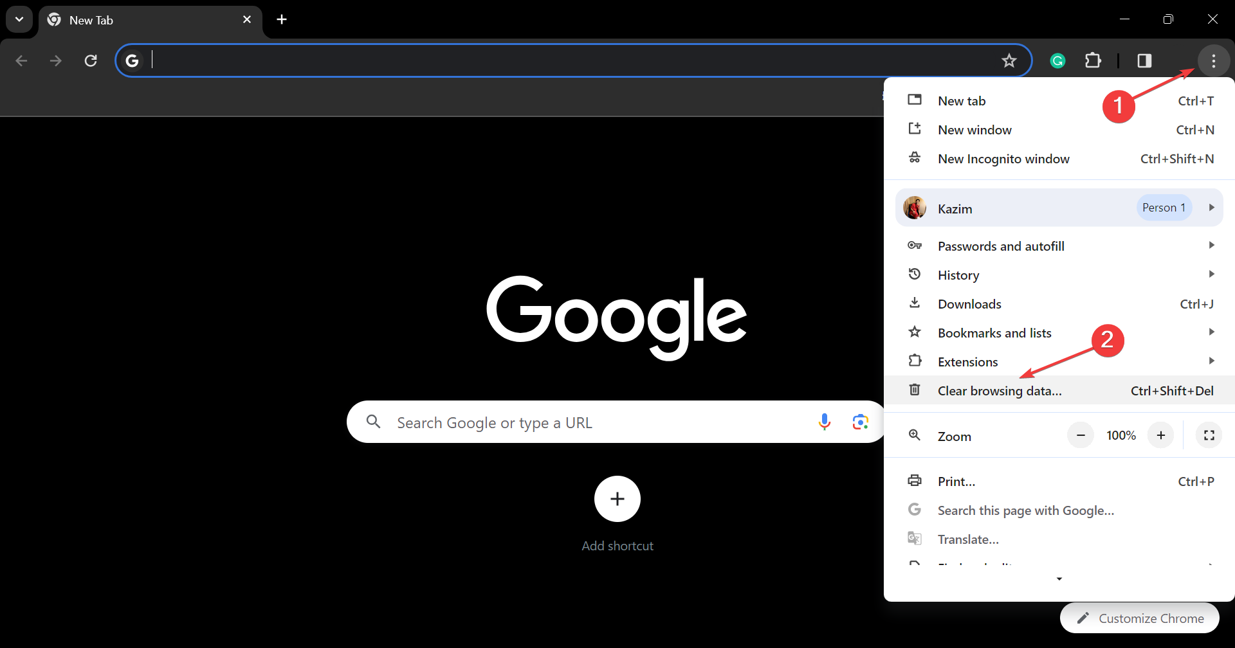The height and width of the screenshot is (648, 1235).
Task: Click the key icon beside Passwords
Action: (x=915, y=245)
